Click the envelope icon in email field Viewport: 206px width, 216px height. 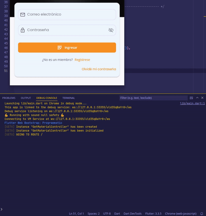tap(23, 15)
